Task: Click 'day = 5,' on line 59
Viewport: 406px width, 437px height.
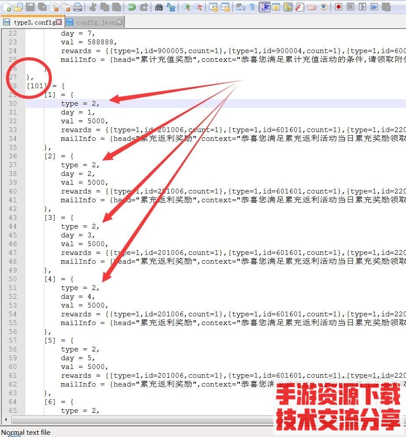Action: coord(78,358)
